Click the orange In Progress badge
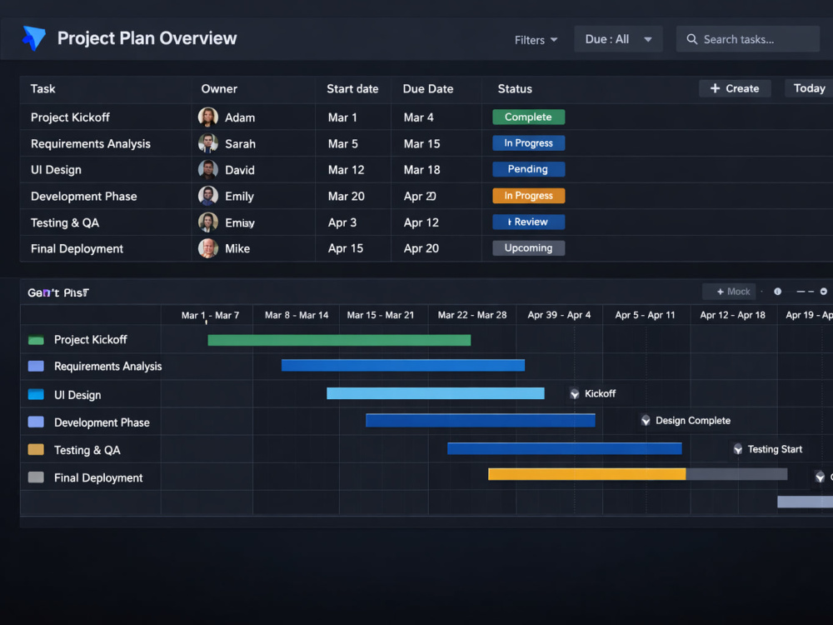Image resolution: width=833 pixels, height=625 pixels. click(529, 196)
